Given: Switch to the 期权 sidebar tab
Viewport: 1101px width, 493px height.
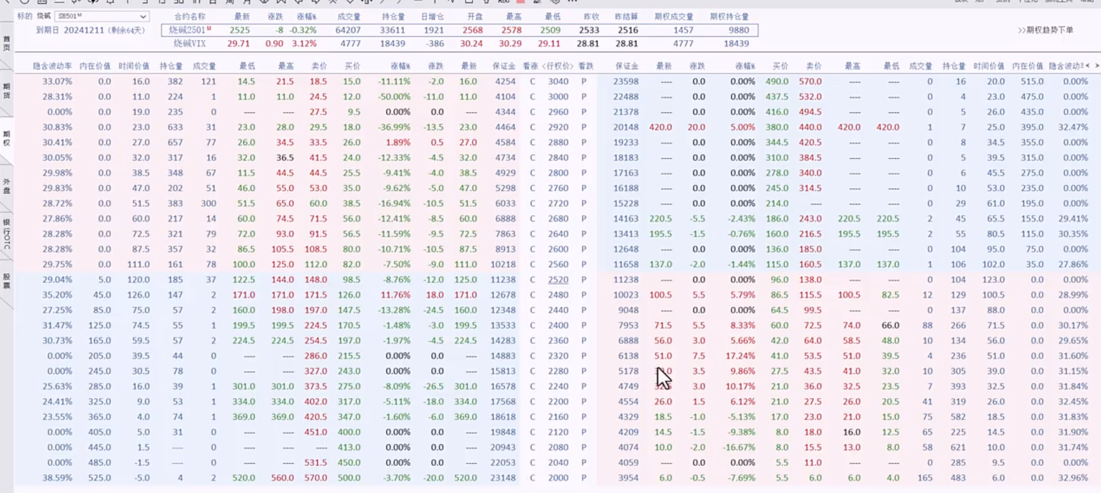Looking at the screenshot, I should coord(7,139).
